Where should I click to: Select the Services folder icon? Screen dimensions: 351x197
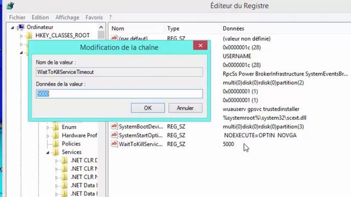[56, 152]
